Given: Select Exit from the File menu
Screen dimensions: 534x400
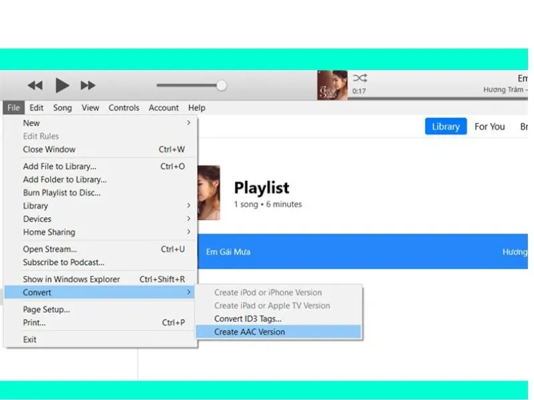Looking at the screenshot, I should pyautogui.click(x=99, y=339).
